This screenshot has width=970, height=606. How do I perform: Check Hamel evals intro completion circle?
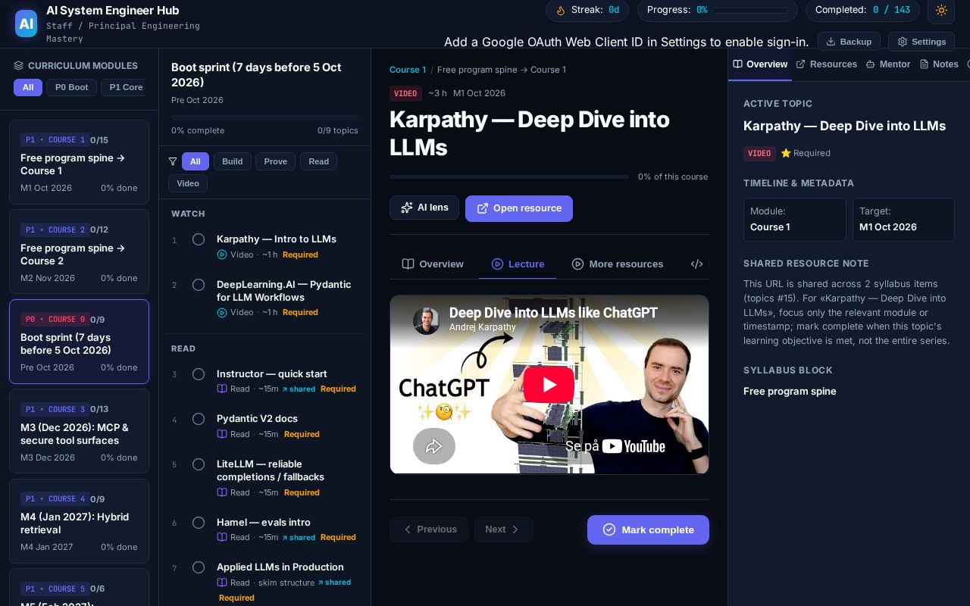[199, 523]
